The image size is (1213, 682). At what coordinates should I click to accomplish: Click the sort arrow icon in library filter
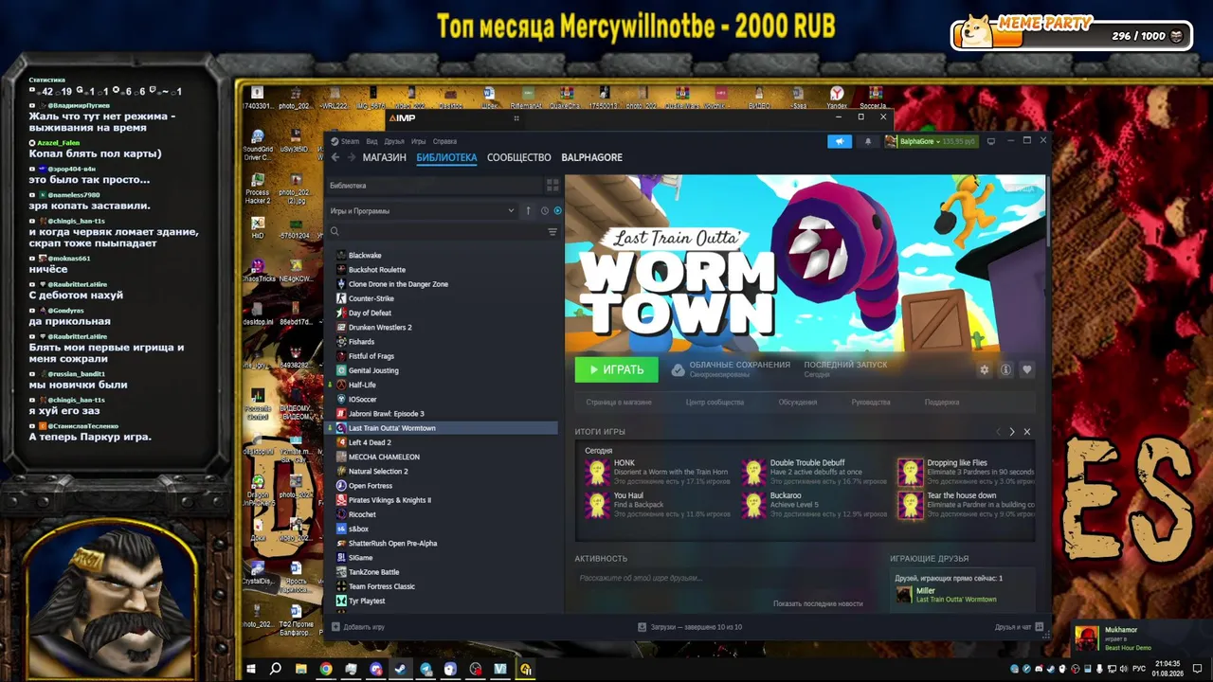tap(528, 210)
